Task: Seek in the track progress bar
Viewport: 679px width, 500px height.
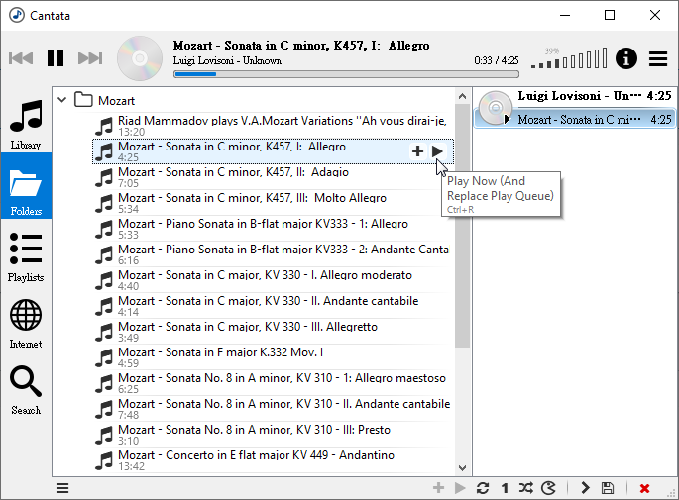Action: tap(346, 74)
